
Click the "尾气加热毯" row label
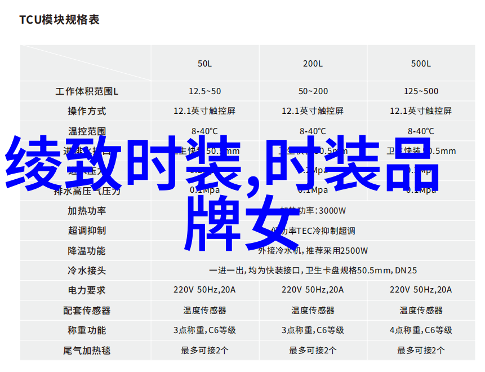pyautogui.click(x=87, y=351)
